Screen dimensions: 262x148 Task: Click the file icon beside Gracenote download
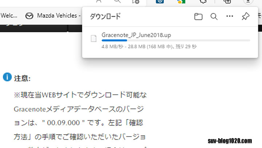click(x=94, y=38)
